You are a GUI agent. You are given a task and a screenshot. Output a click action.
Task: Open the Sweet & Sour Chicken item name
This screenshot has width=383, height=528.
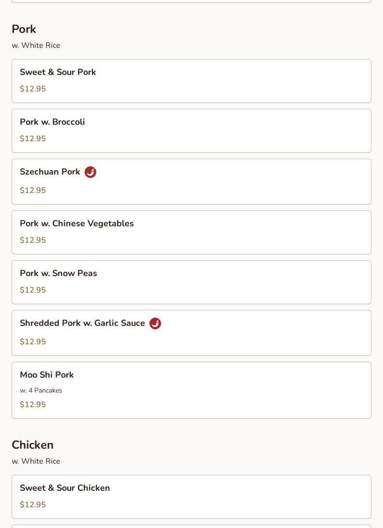pos(65,488)
